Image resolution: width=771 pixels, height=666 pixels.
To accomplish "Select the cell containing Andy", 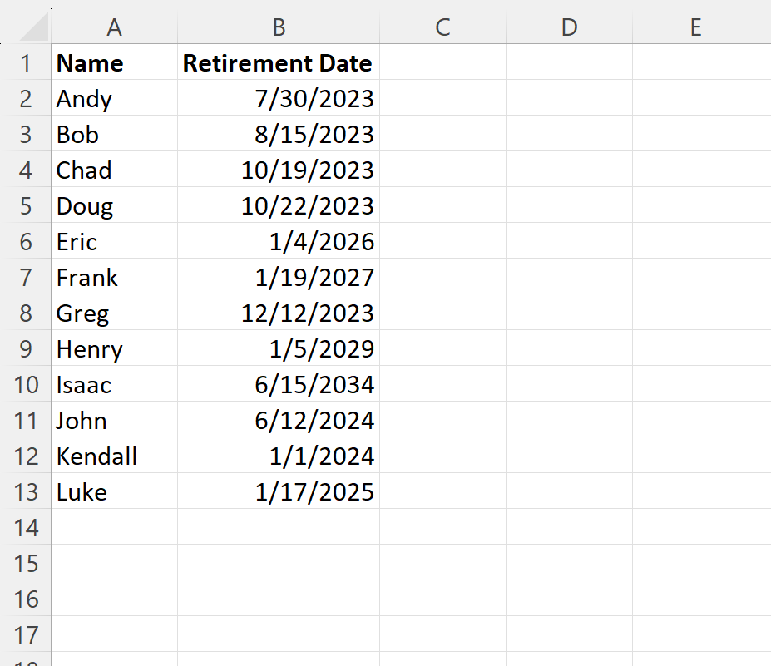I will [115, 99].
